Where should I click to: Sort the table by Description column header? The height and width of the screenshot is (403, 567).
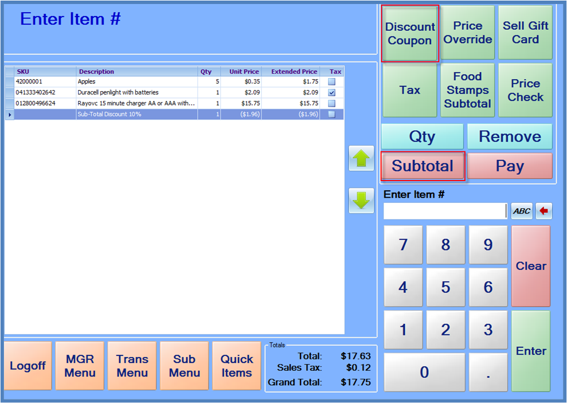136,72
